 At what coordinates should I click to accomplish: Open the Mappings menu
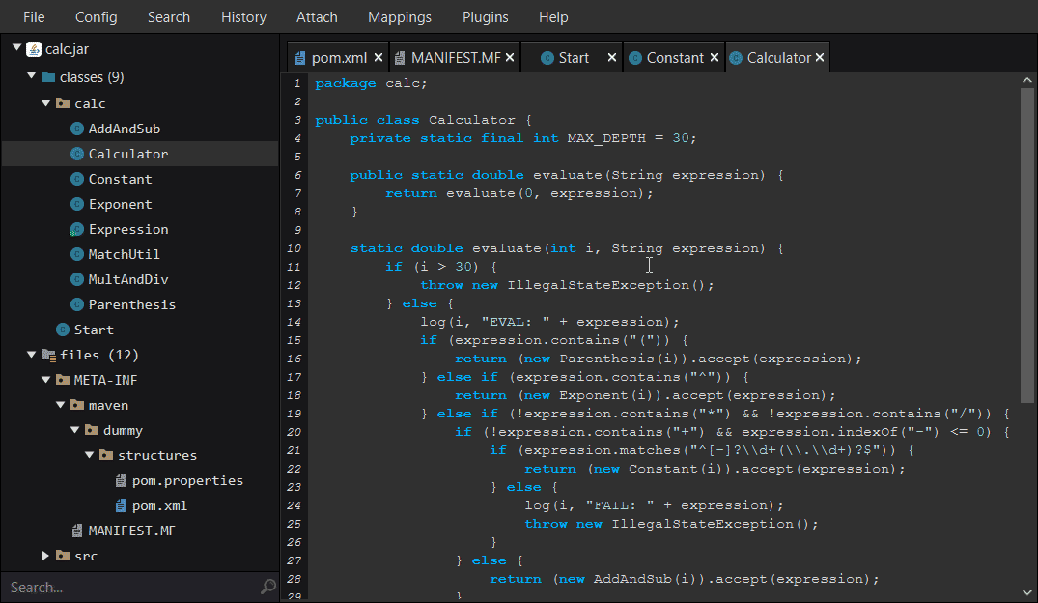400,17
